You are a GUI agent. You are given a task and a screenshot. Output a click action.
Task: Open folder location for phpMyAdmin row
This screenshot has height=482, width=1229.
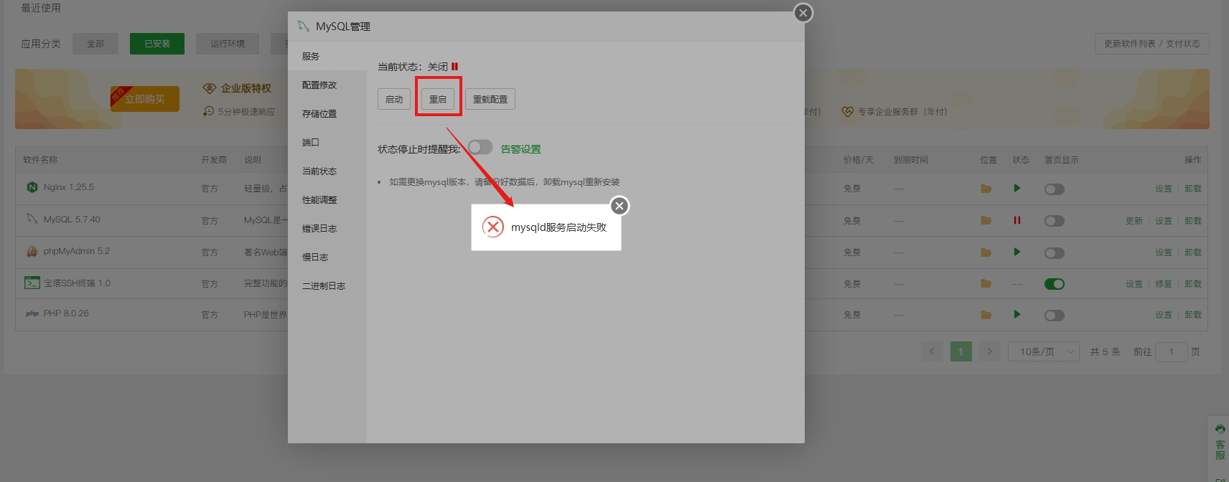pyautogui.click(x=986, y=252)
